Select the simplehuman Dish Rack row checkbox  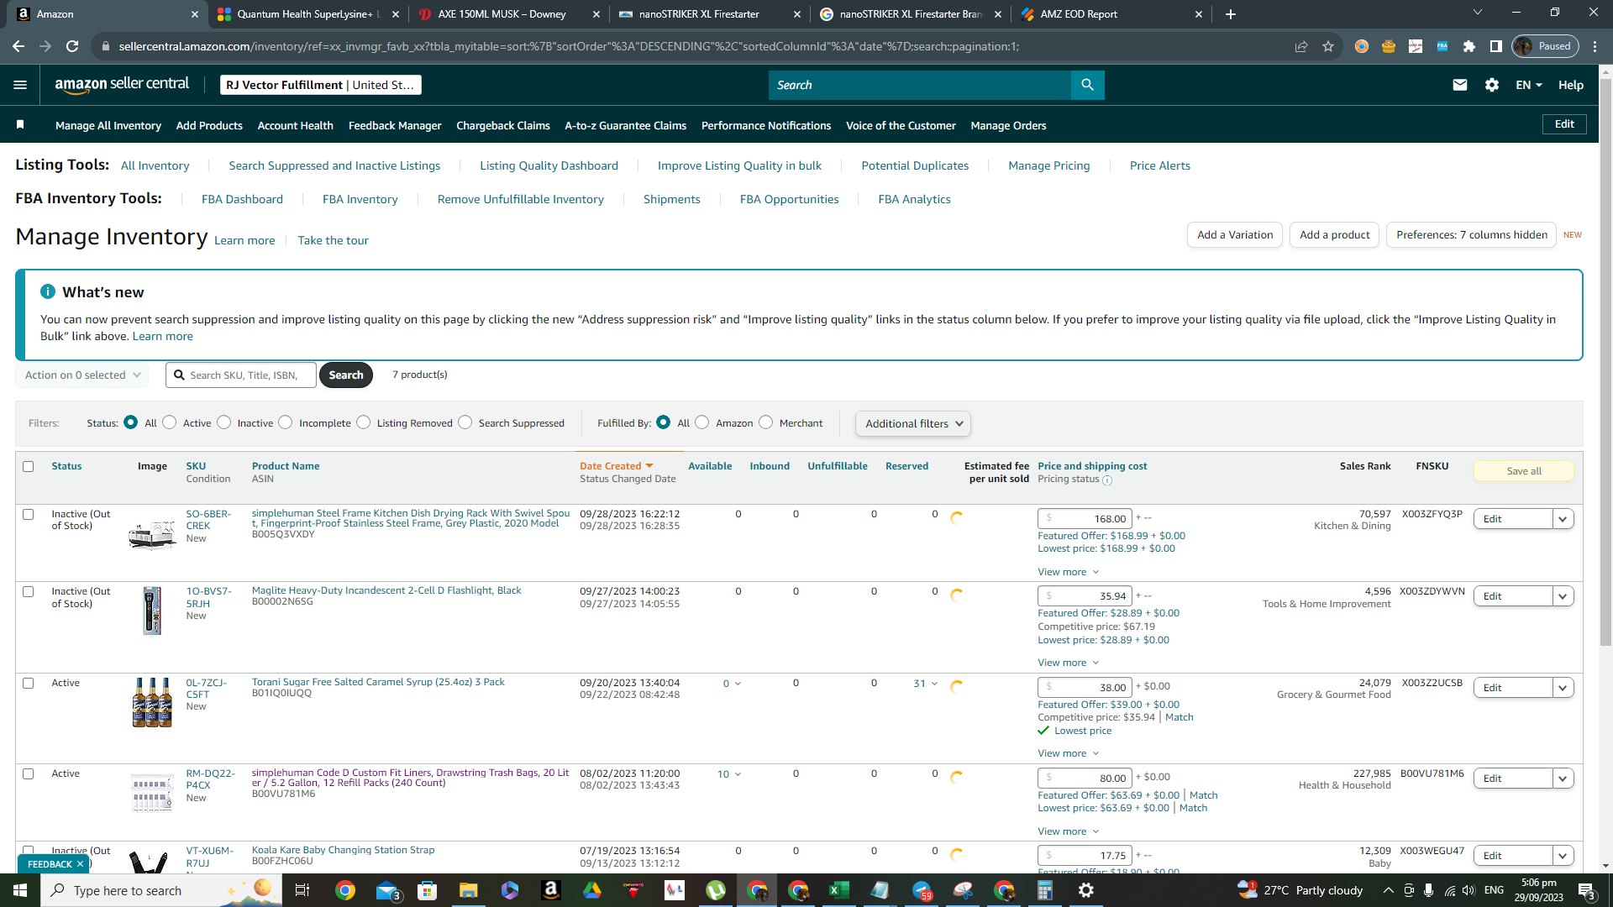point(29,514)
